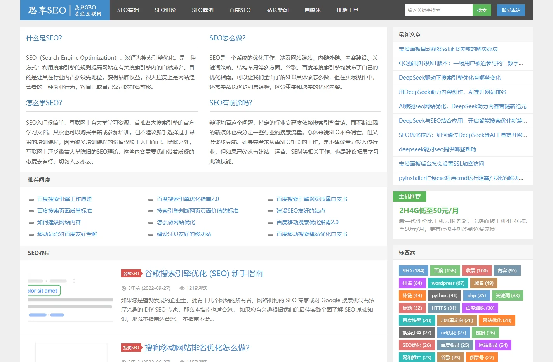Open 宝塔面板后台怎么设置SSL加密访问 link
Image resolution: width=553 pixels, height=362 pixels.
click(x=441, y=164)
